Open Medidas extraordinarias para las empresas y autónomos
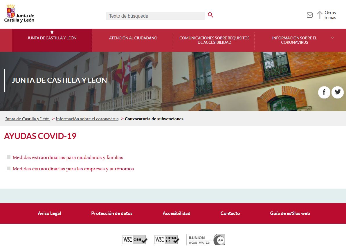 (x=73, y=169)
